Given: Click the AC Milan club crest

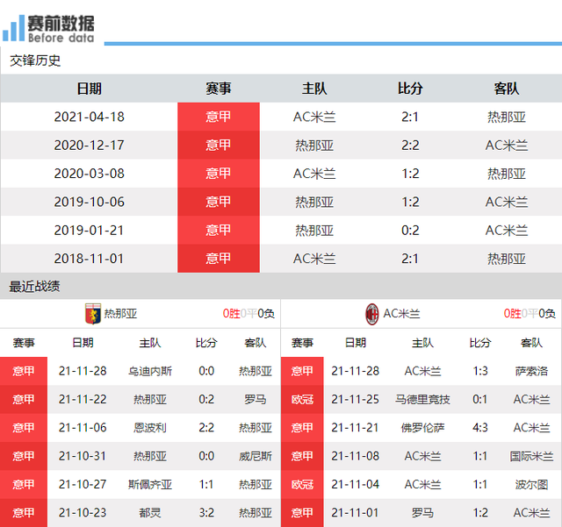Looking at the screenshot, I should tap(372, 314).
